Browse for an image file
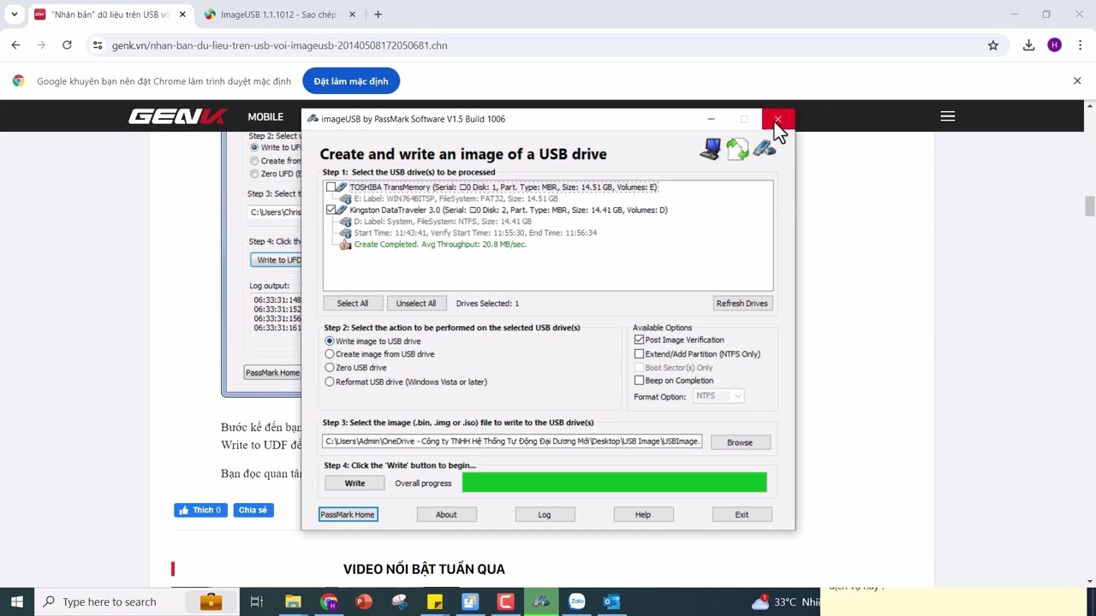 click(740, 442)
